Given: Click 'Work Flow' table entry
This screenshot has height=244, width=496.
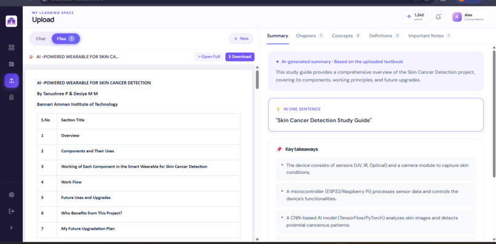Looking at the screenshot, I should click(71, 182).
